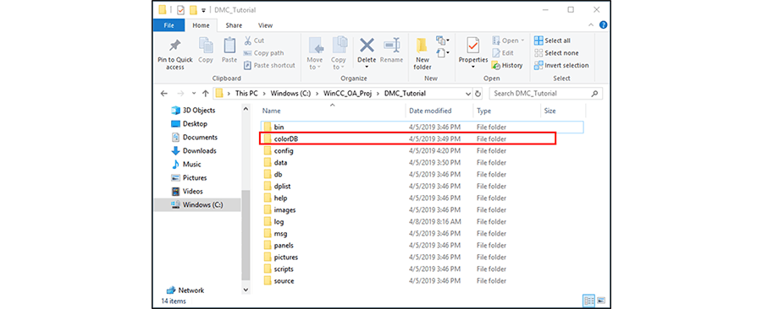Viewport: 762px width, 309px height.
Task: Switch to the Home ribbon tab
Action: tap(201, 25)
